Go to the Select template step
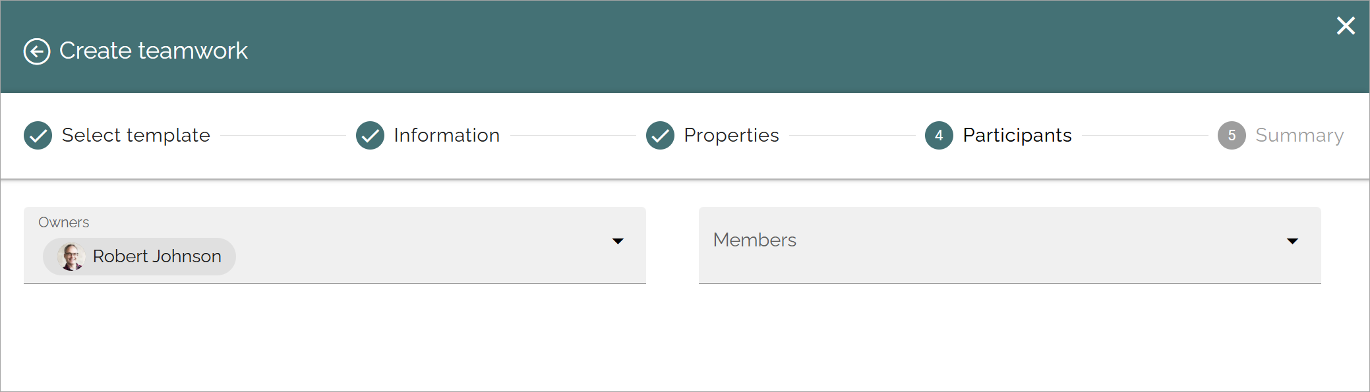 [x=136, y=135]
